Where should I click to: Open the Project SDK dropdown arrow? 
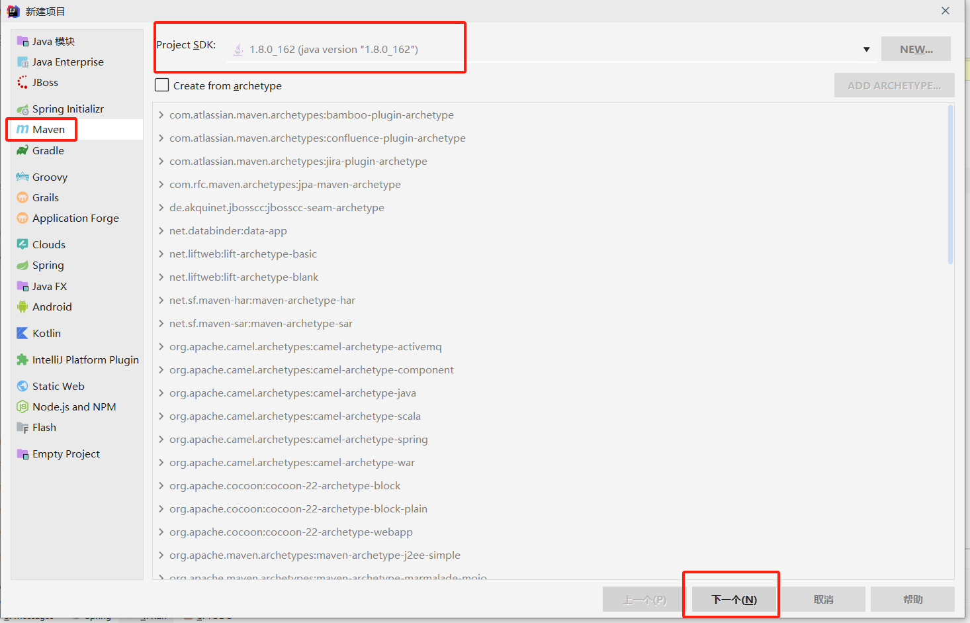click(x=866, y=50)
